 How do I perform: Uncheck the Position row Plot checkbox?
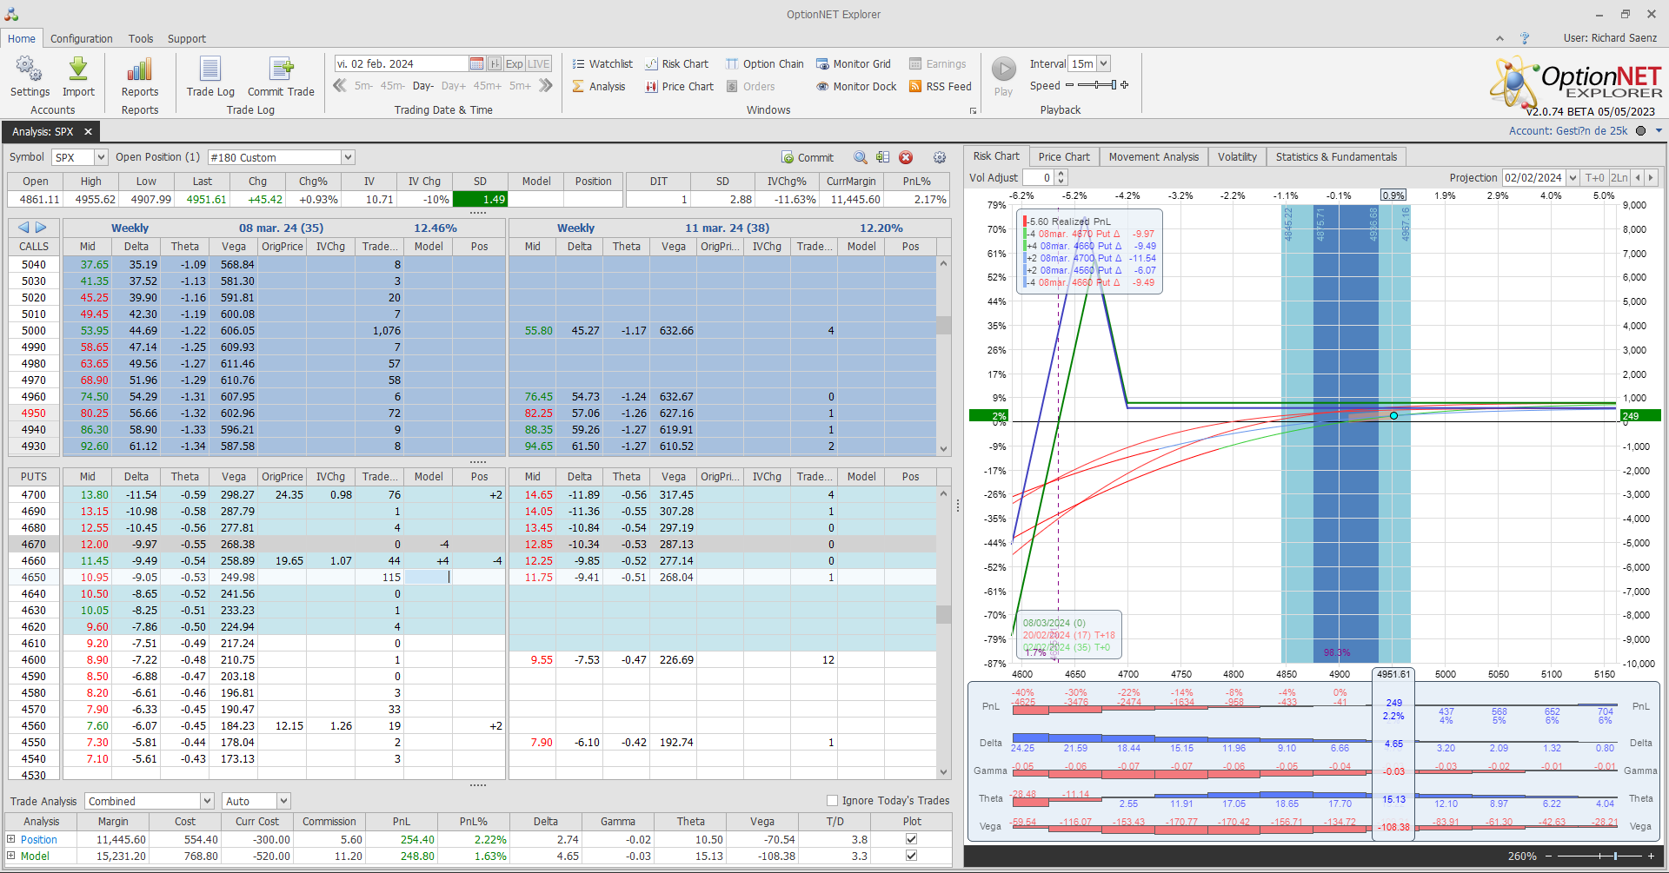tap(911, 839)
